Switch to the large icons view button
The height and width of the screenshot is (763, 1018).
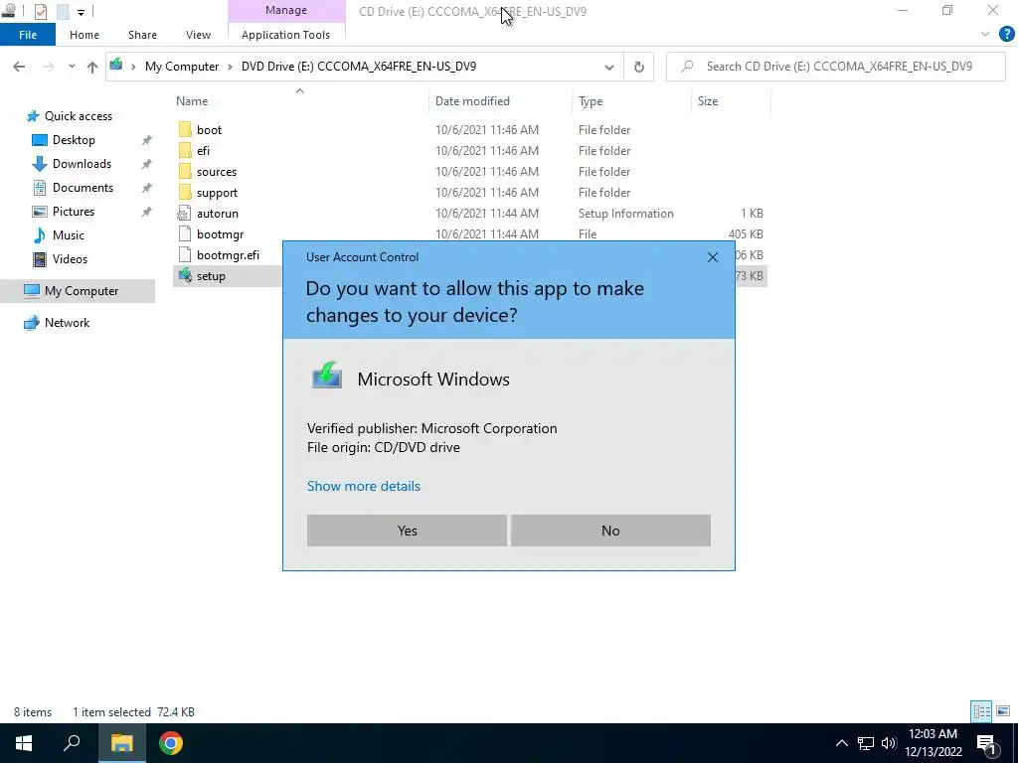click(1003, 711)
